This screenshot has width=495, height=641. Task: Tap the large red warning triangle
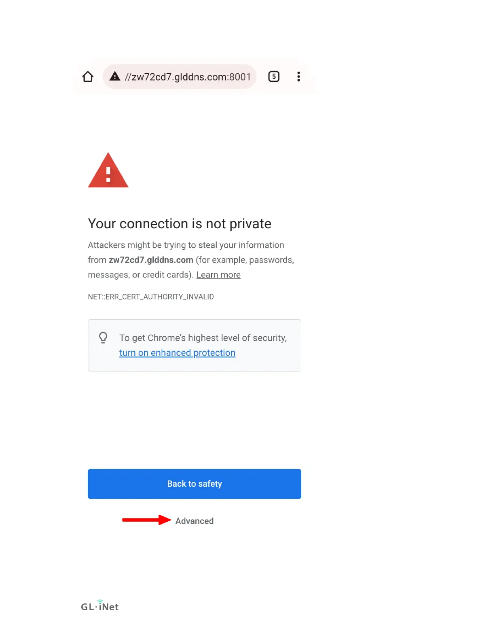[108, 170]
